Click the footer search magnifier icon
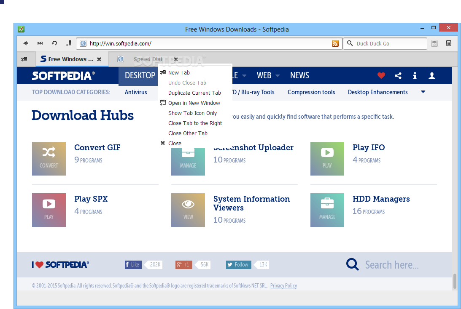The width and height of the screenshot is (461, 309). (x=352, y=264)
